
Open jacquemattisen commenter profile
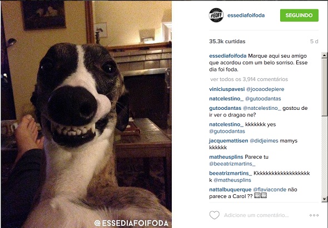coord(228,141)
